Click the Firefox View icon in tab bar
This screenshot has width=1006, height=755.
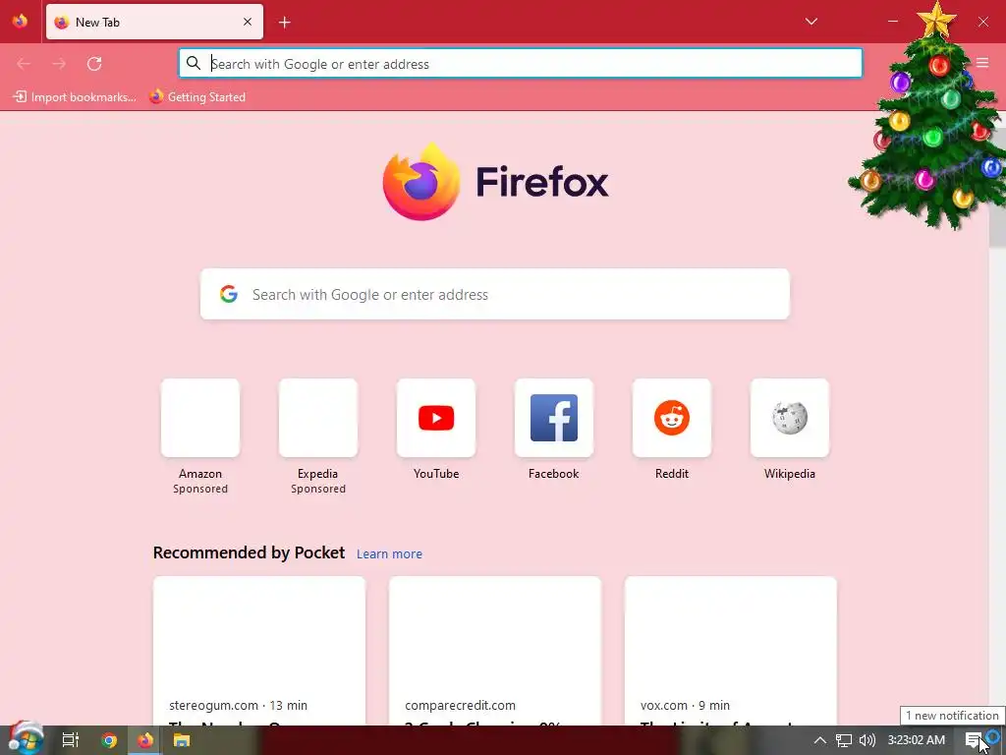click(x=20, y=22)
